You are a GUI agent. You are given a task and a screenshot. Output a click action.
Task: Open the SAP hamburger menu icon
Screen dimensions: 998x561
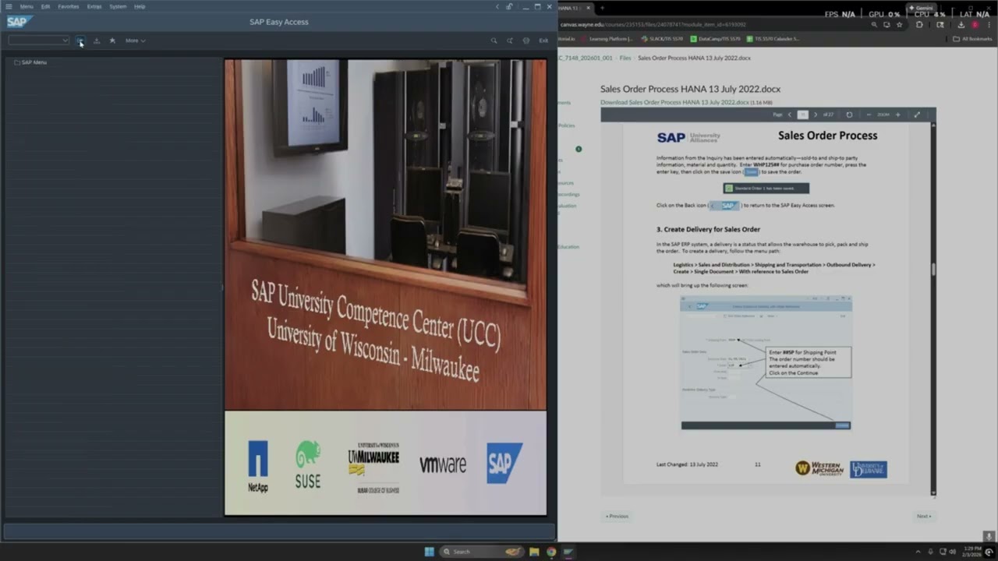[x=9, y=6]
